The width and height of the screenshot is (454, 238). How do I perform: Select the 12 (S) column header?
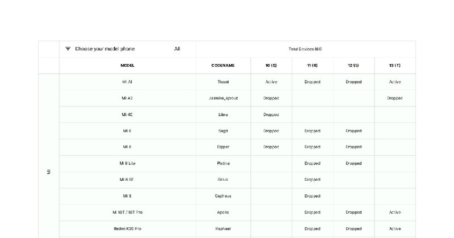pyautogui.click(x=353, y=65)
